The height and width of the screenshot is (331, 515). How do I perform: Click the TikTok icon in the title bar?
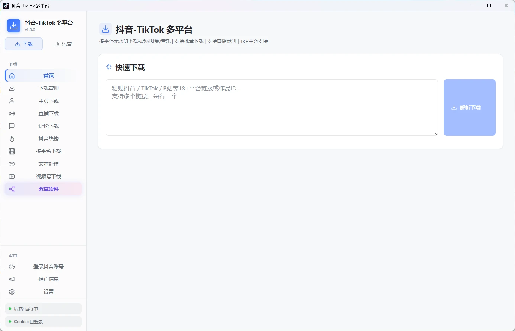coord(6,6)
